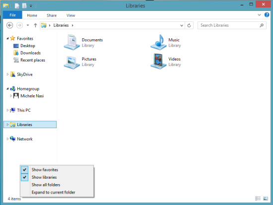Open the Music library icon
The width and height of the screenshot is (273, 205).
pyautogui.click(x=158, y=42)
